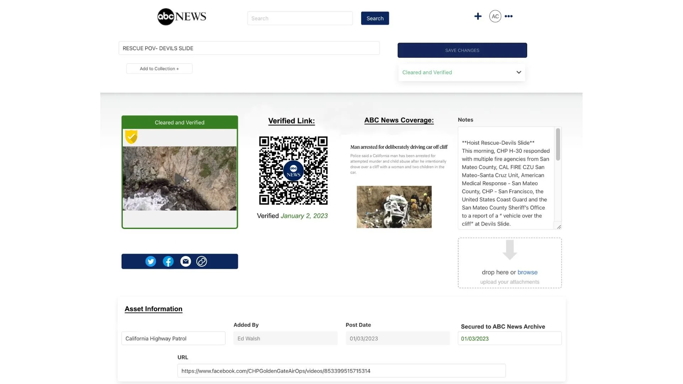The width and height of the screenshot is (683, 384).
Task: Click the browse upload link
Action: (x=527, y=272)
